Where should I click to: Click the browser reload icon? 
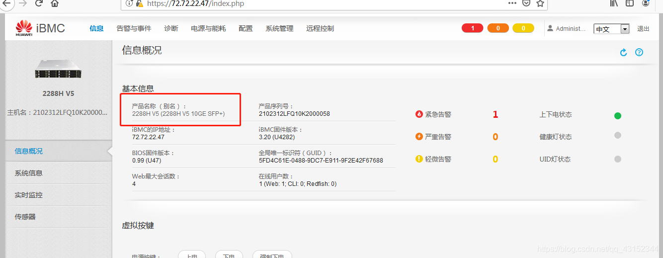pyautogui.click(x=39, y=3)
